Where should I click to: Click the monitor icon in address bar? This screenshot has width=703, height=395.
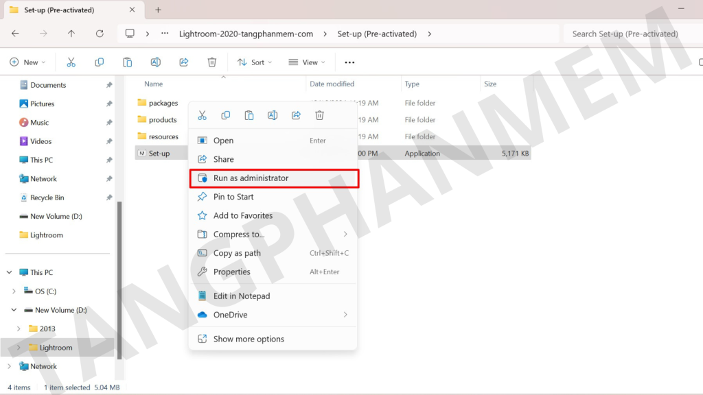point(130,34)
